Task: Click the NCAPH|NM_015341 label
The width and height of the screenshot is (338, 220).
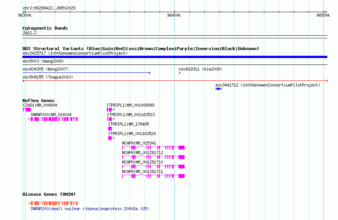Action: coord(139,143)
